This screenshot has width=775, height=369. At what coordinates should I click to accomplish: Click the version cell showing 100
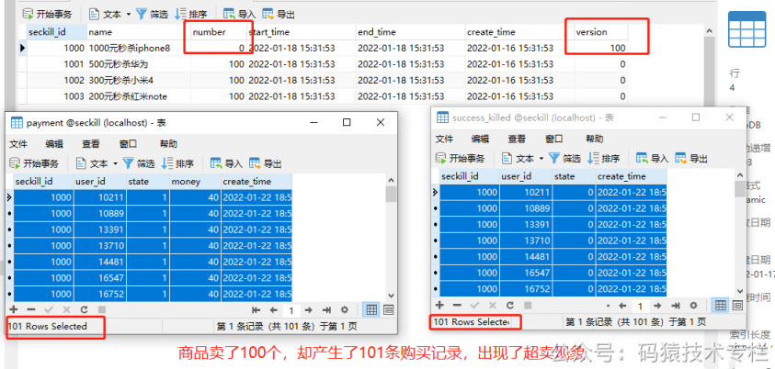601,49
